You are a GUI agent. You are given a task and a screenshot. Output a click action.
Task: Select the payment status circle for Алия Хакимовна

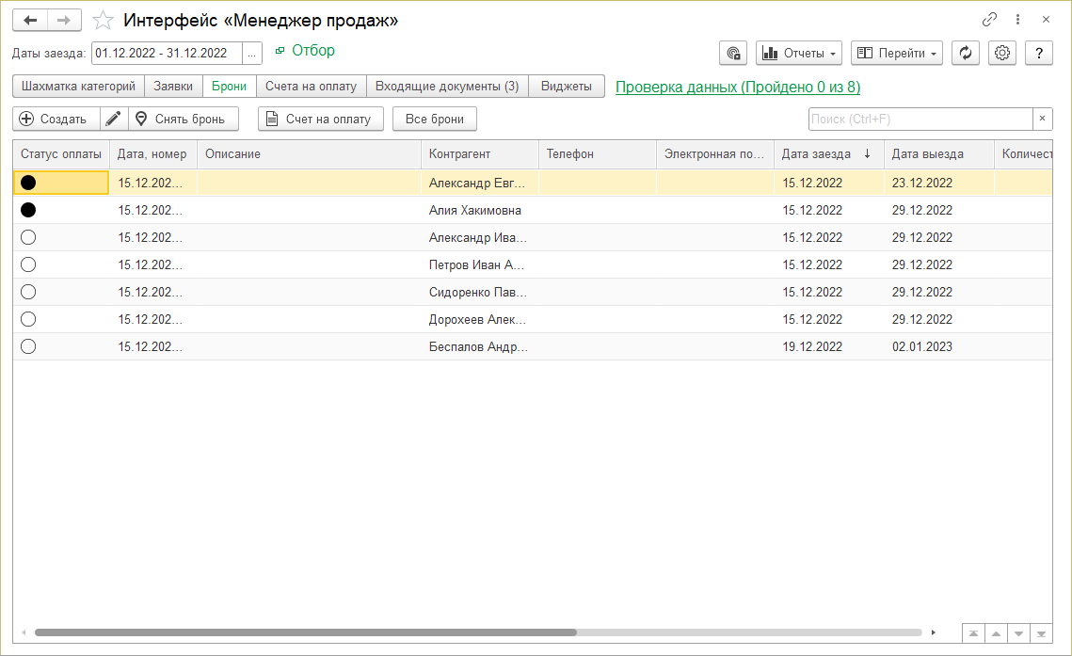[28, 210]
